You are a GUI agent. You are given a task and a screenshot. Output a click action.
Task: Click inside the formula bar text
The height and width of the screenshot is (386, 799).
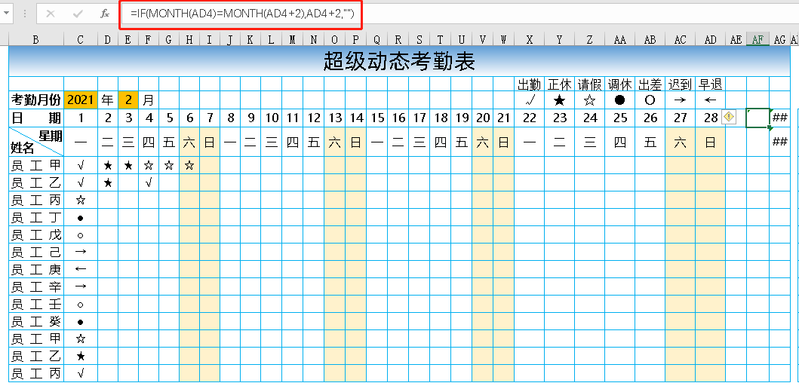[x=241, y=14]
